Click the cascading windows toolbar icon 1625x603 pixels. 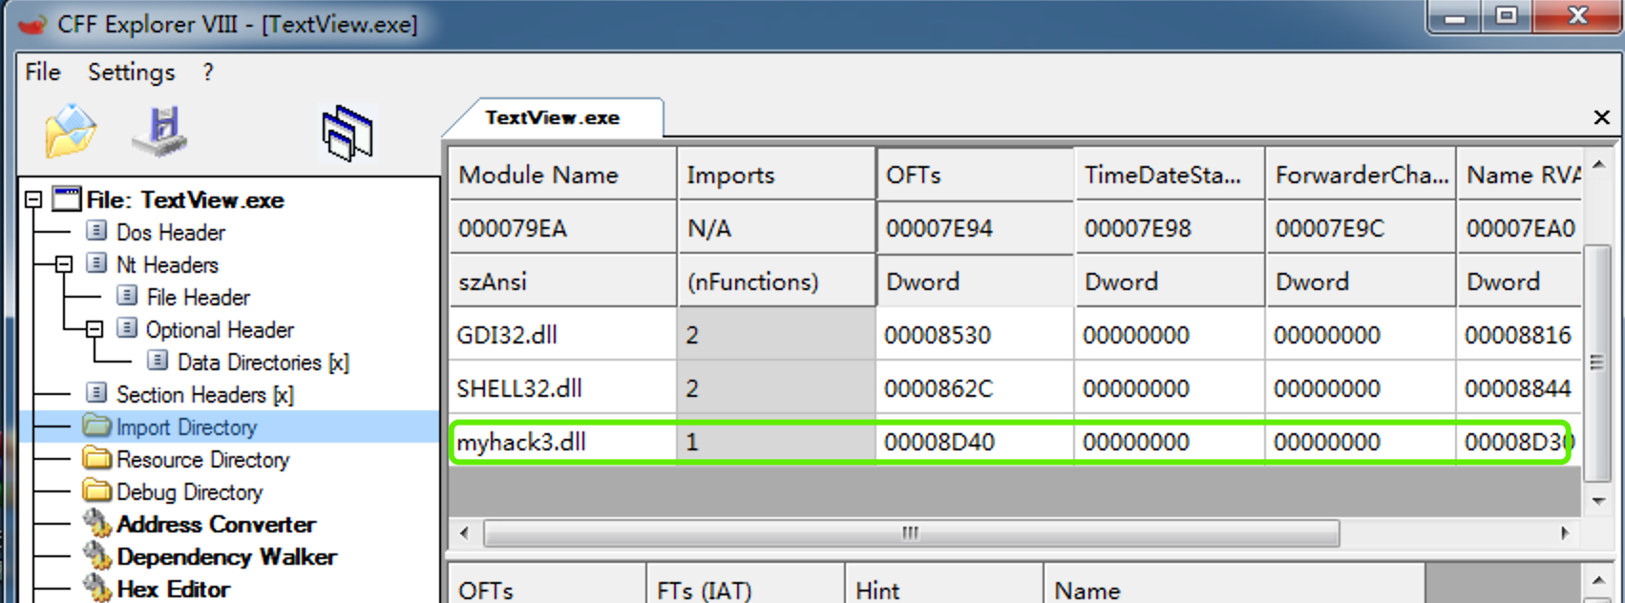[x=348, y=134]
